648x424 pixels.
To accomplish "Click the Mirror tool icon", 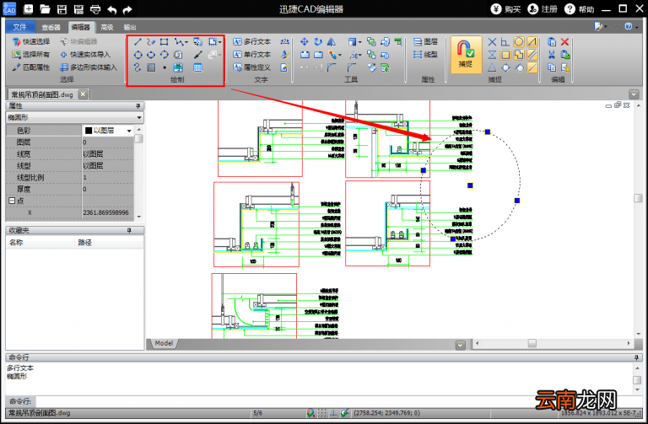I will 331,41.
